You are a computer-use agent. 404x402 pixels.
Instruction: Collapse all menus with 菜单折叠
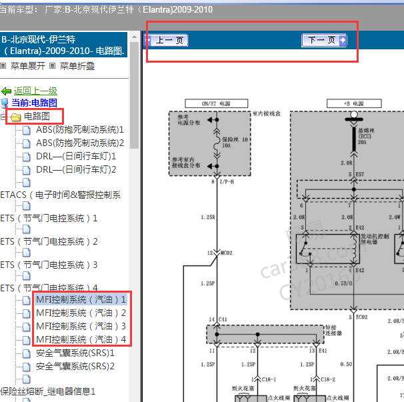77,66
